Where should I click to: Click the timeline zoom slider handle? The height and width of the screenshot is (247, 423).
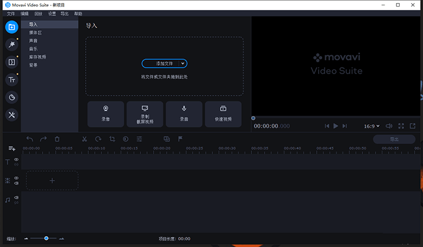[46, 238]
